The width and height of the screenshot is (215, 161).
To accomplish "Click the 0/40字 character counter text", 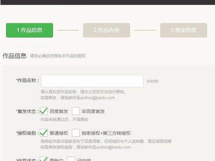I will (152, 81).
